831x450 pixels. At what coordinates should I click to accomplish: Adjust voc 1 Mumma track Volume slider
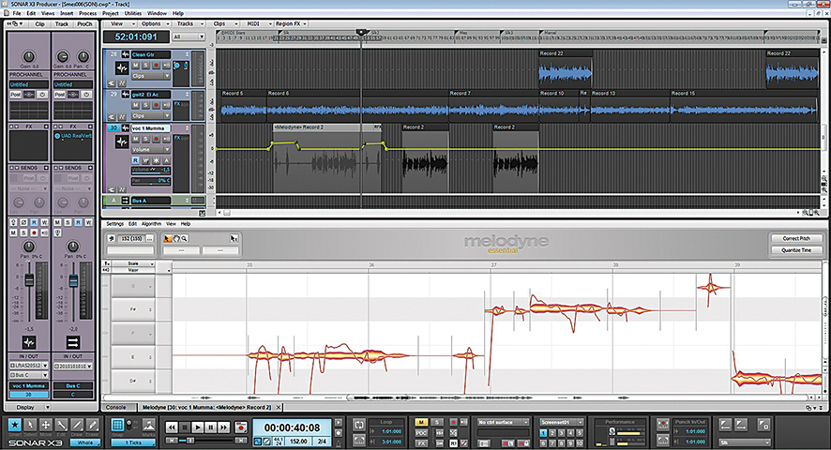pyautogui.click(x=151, y=170)
